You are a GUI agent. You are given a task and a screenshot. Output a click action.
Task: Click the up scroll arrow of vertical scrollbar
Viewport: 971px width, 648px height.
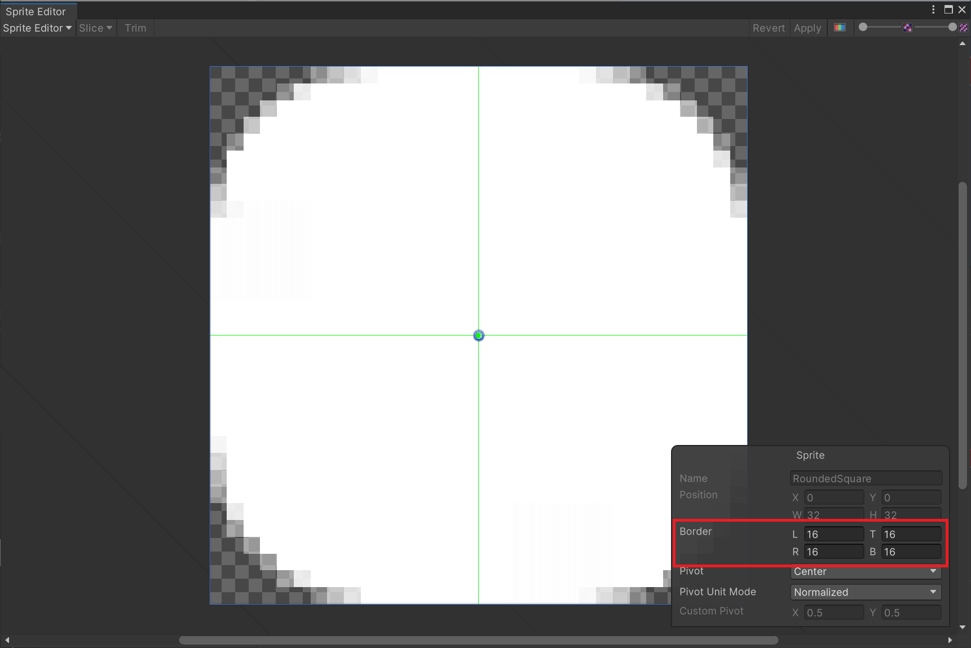[963, 44]
